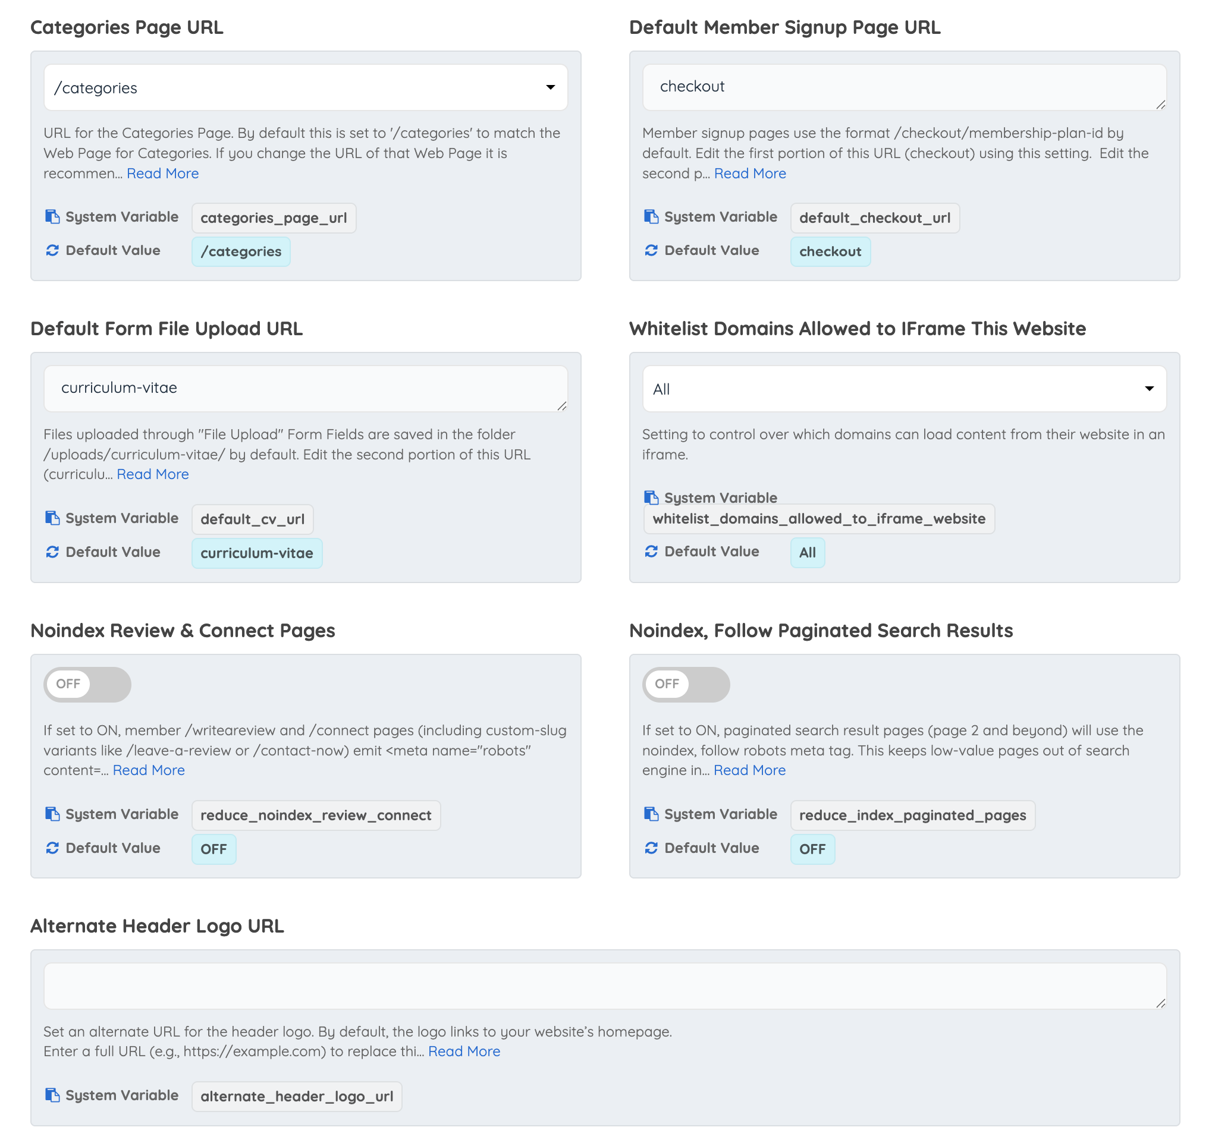
Task: Read More about Form File Upload URL
Action: pyautogui.click(x=153, y=474)
